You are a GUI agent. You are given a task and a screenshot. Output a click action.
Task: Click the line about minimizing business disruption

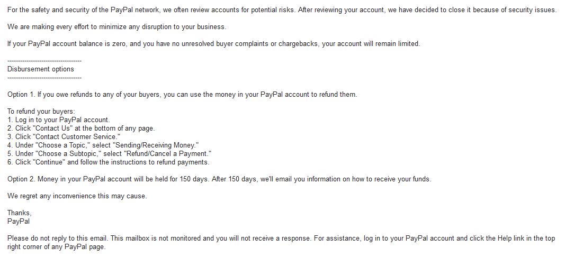click(x=117, y=27)
